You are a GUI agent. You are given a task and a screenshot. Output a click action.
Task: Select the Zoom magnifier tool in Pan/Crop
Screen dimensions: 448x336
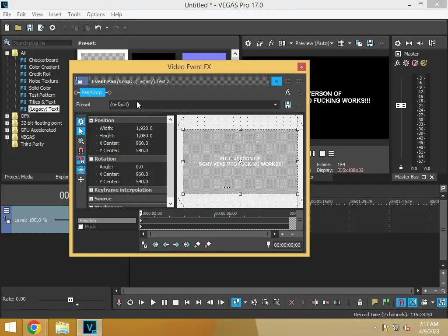(81, 141)
